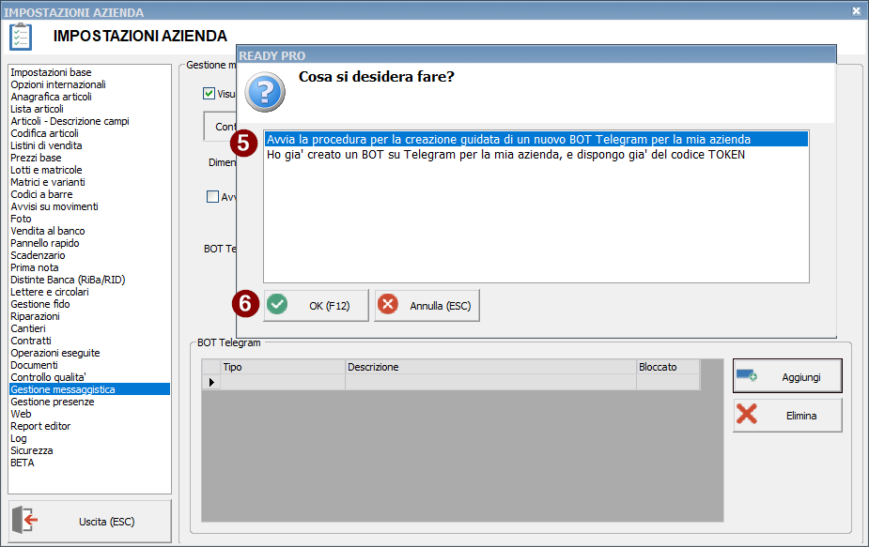Enable the unchecked Avv... checkbox
Screen dimensions: 869x547
coord(212,197)
